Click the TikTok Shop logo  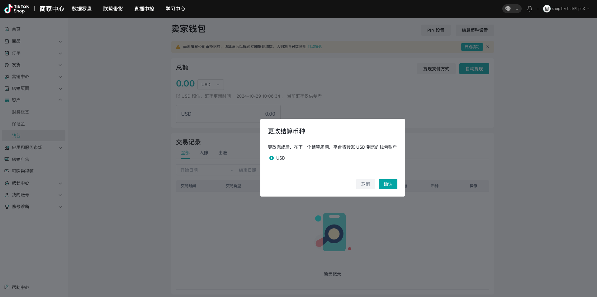point(17,9)
